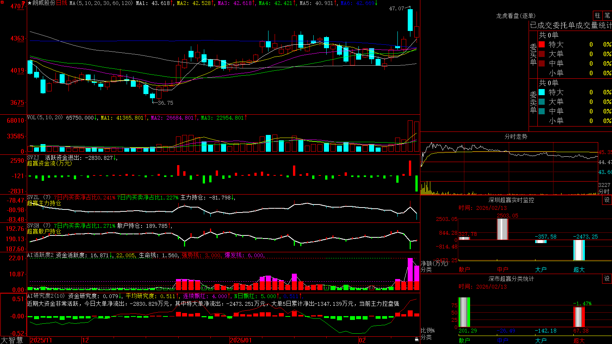Click the 7日内买卖净占比0.241% text
612x344 pixels.
(x=84, y=198)
